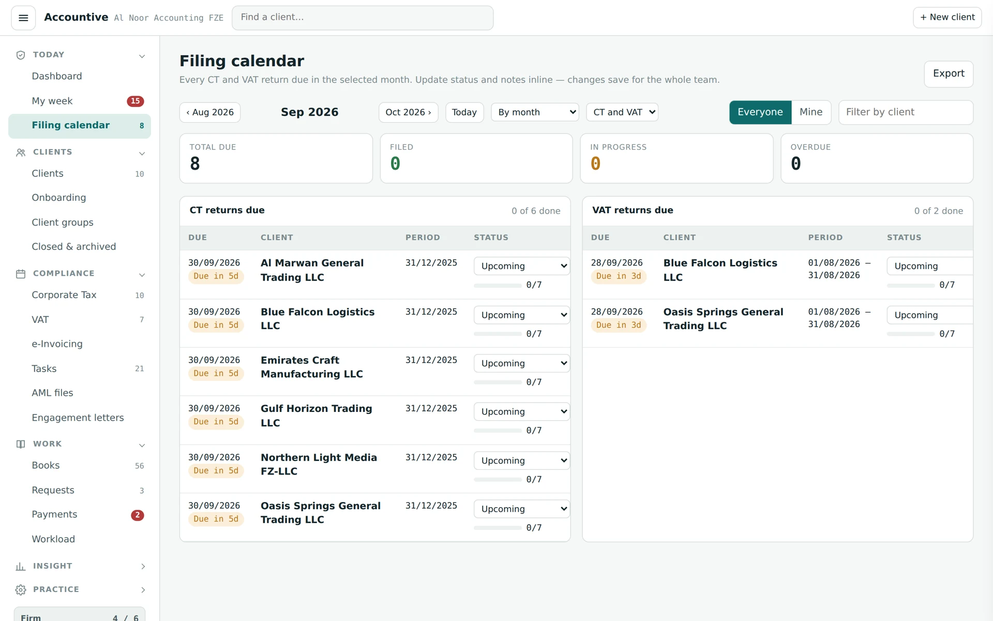
Task: Open My week in sidebar
Action: click(80, 101)
